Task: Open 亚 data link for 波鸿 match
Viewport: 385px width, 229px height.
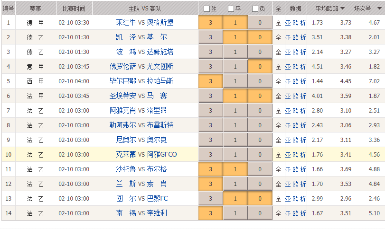Action: click(x=288, y=52)
